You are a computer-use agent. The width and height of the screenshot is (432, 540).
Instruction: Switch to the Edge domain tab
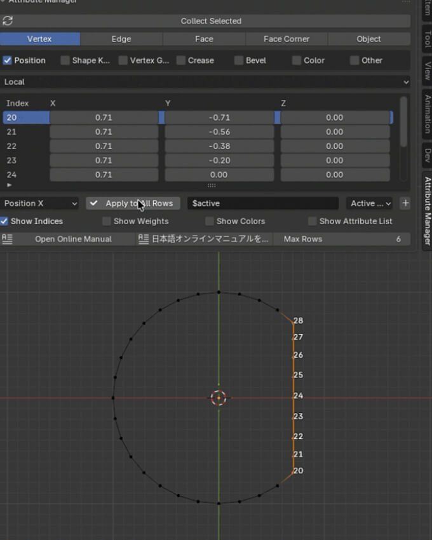pyautogui.click(x=121, y=39)
